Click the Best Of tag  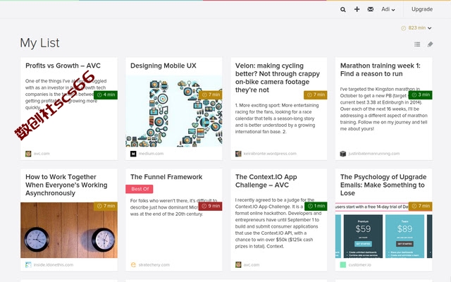pos(140,189)
